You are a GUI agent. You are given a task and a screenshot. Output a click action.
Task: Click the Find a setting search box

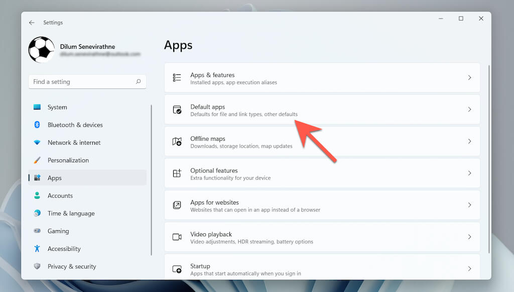click(x=87, y=82)
